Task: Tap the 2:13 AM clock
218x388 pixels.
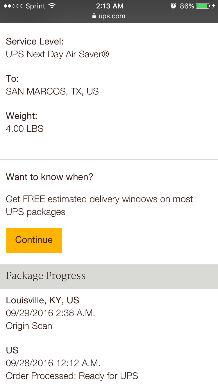Action: tap(110, 6)
